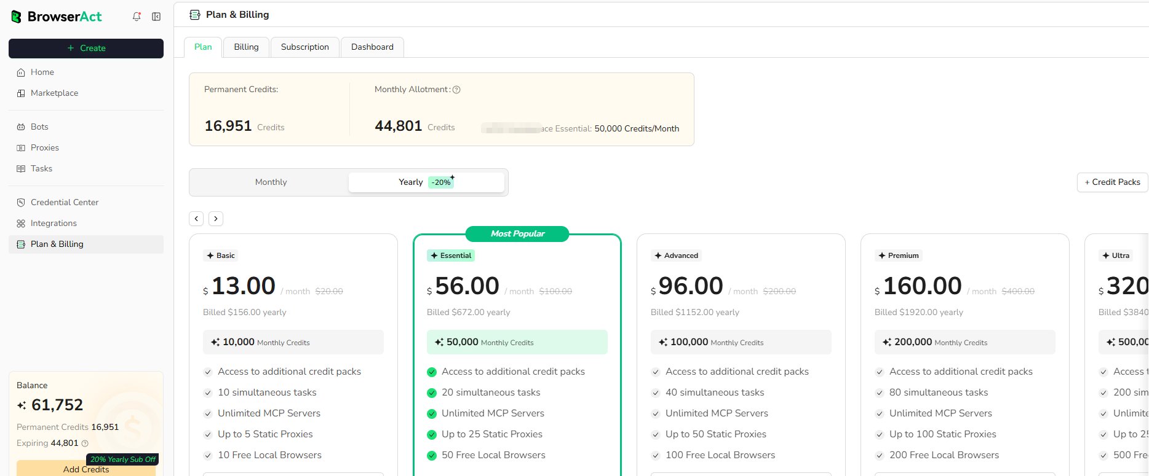Image resolution: width=1149 pixels, height=476 pixels.
Task: Click check beside 10 simultaneous tasks
Action: click(208, 393)
